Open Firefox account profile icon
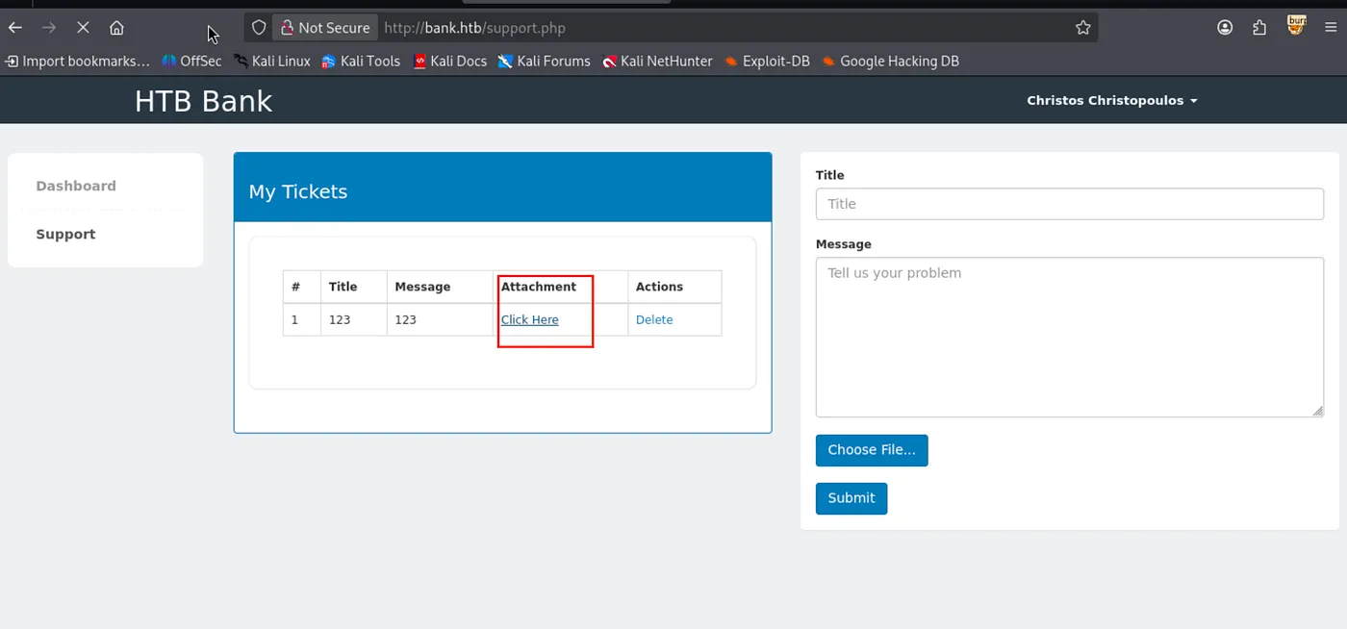1347x629 pixels. (x=1225, y=28)
